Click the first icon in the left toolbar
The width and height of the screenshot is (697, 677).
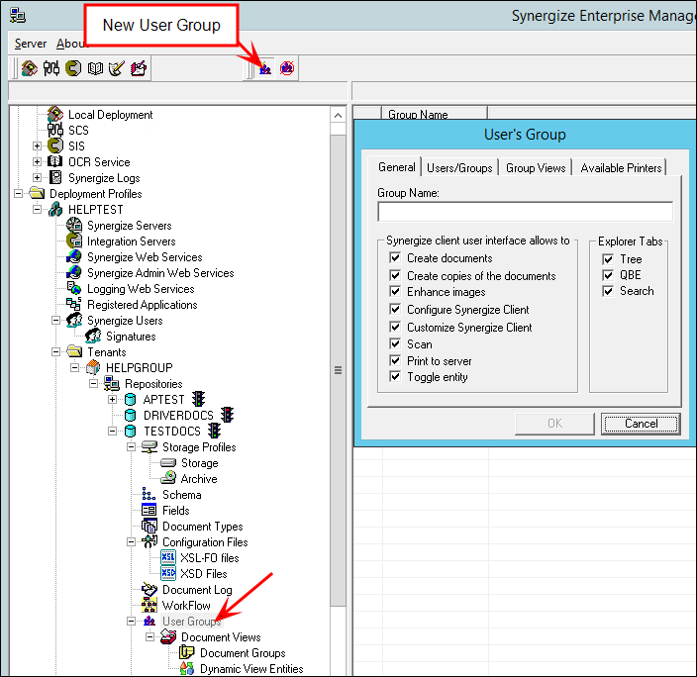(x=30, y=68)
